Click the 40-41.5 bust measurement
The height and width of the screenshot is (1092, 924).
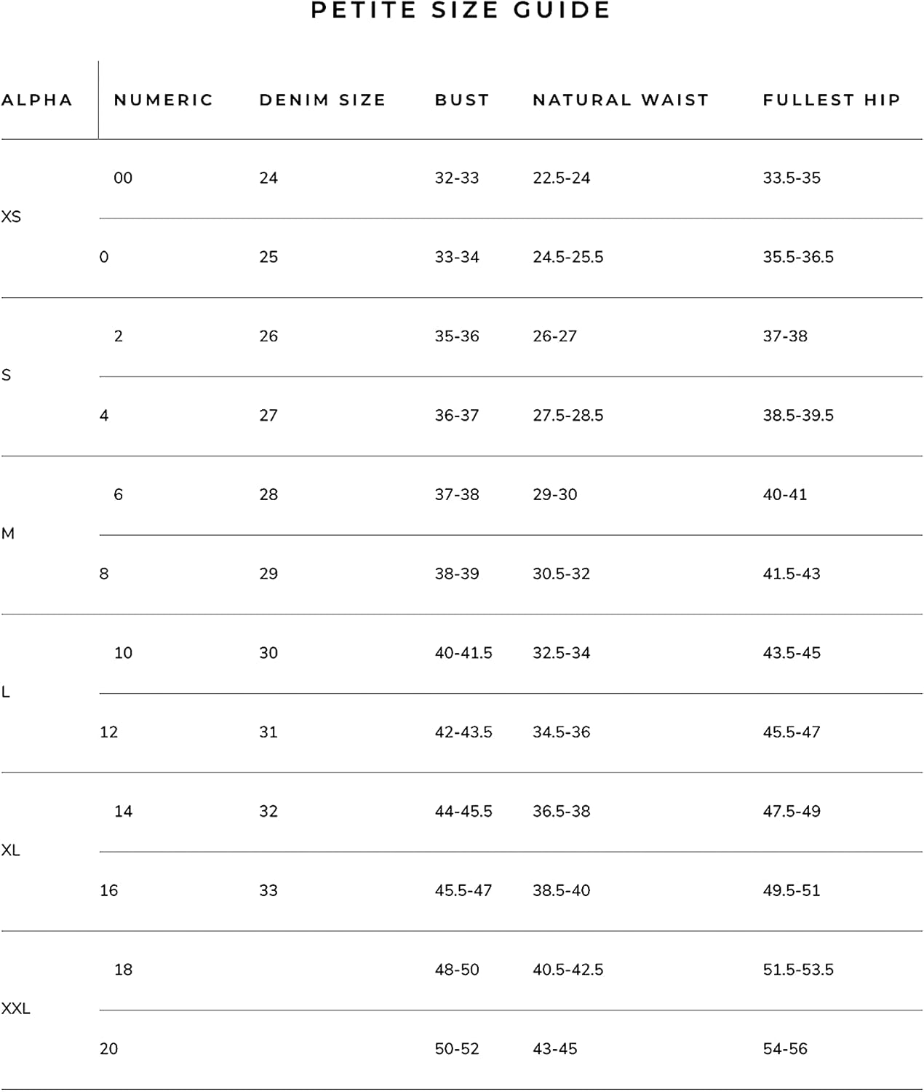(463, 653)
